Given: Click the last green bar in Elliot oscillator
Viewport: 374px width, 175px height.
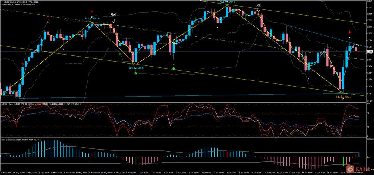Looking at the screenshot, I should (343, 161).
